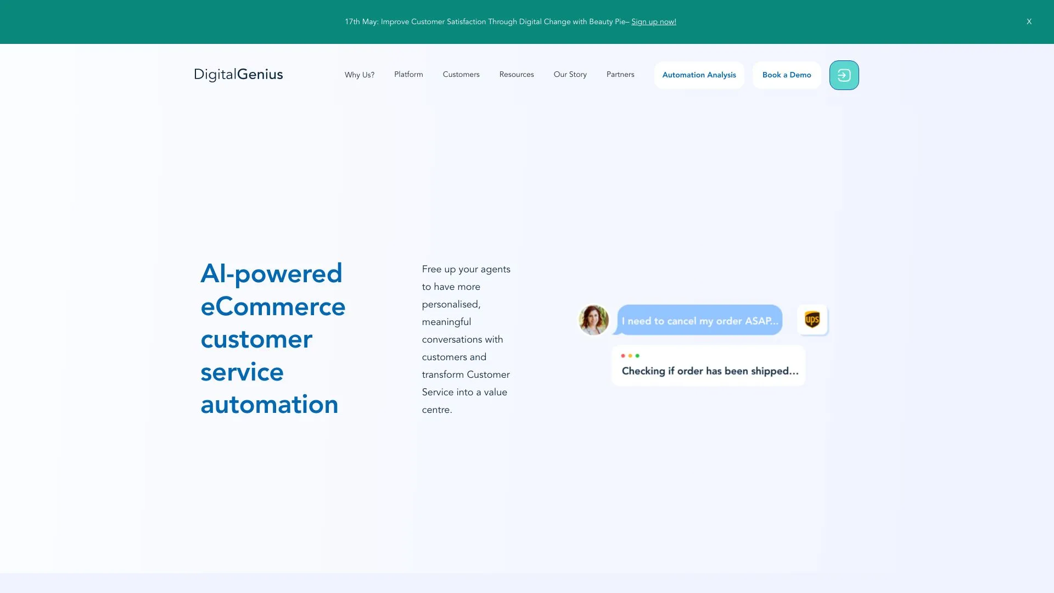Click the green dot on the chat card
This screenshot has width=1054, height=593.
(637, 355)
